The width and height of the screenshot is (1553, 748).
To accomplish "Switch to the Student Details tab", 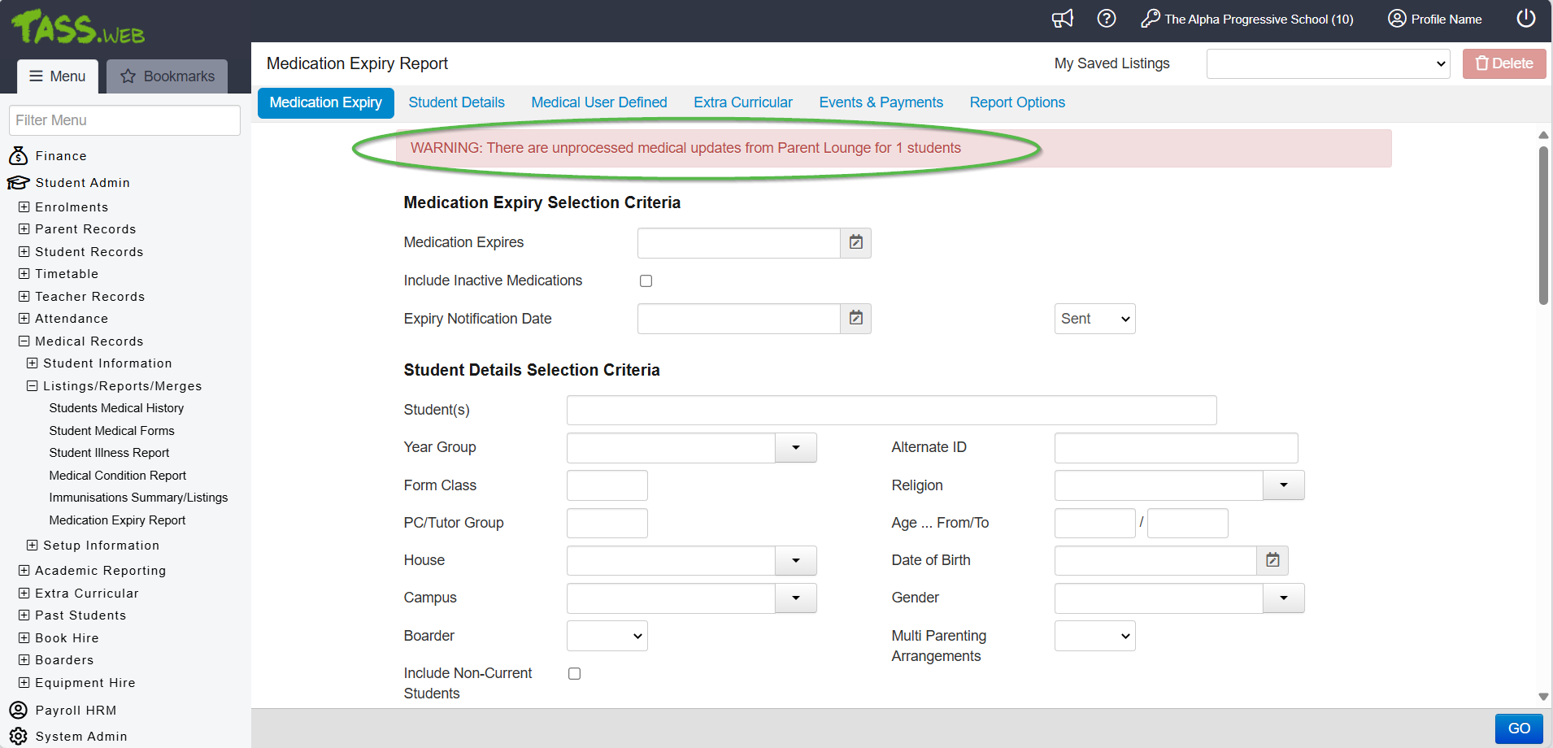I will [456, 103].
